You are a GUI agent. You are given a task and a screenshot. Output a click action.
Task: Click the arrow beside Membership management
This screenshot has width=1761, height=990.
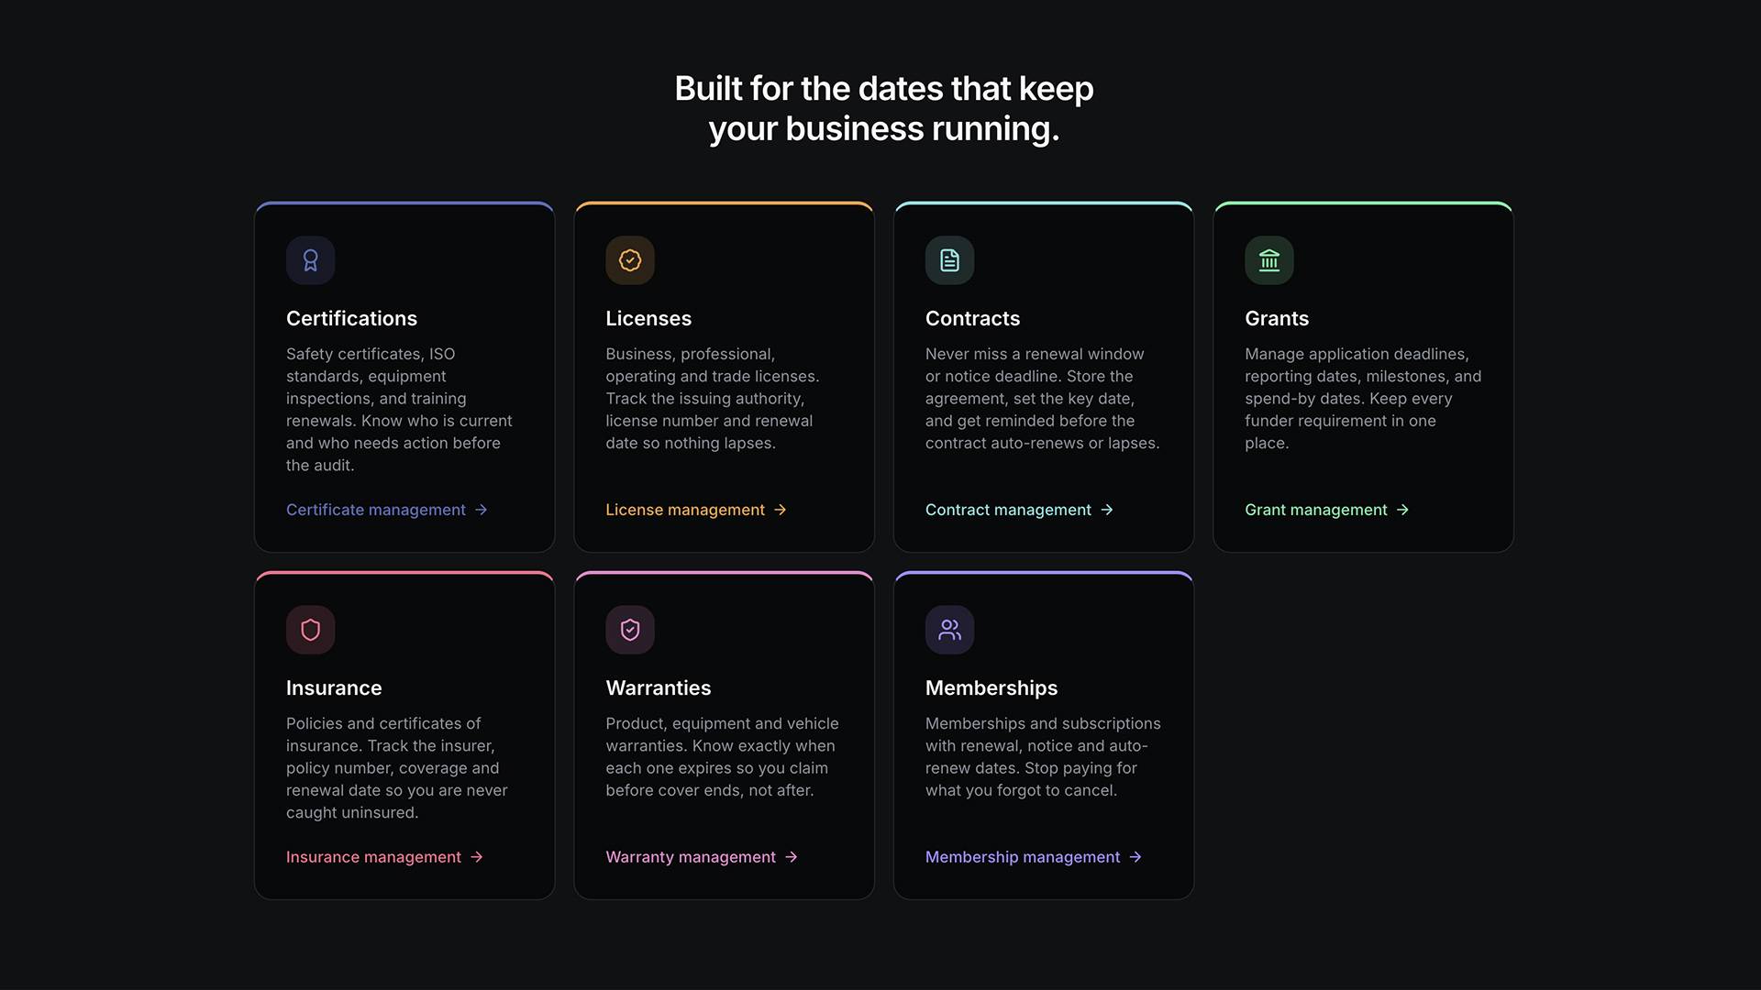click(1135, 857)
